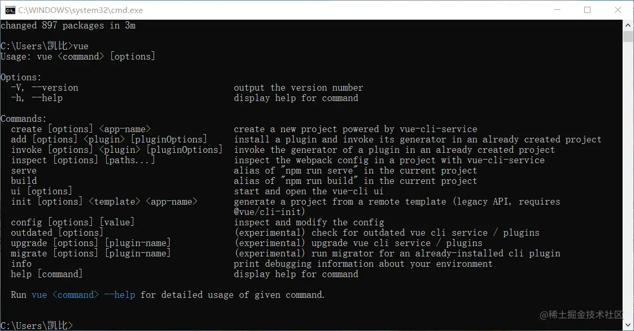Click the empty scrollbar track below thumb
Viewport: 634px width, 331px height.
point(628,181)
